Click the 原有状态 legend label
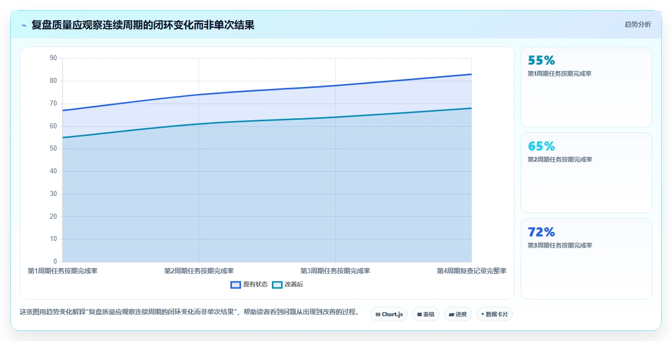Screen dimensions: 672x341 tap(255, 284)
